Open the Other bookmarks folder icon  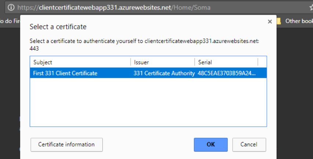coord(279,21)
